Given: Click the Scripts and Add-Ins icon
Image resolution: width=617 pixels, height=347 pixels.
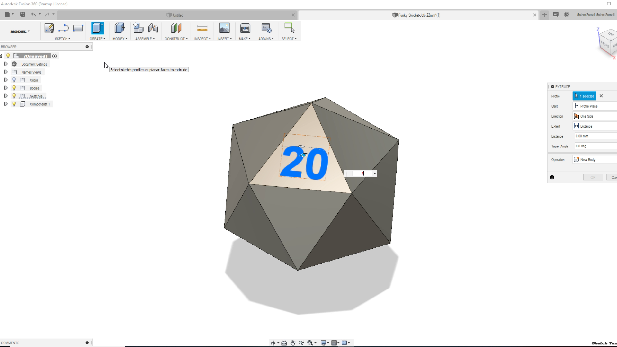Looking at the screenshot, I should pyautogui.click(x=266, y=28).
